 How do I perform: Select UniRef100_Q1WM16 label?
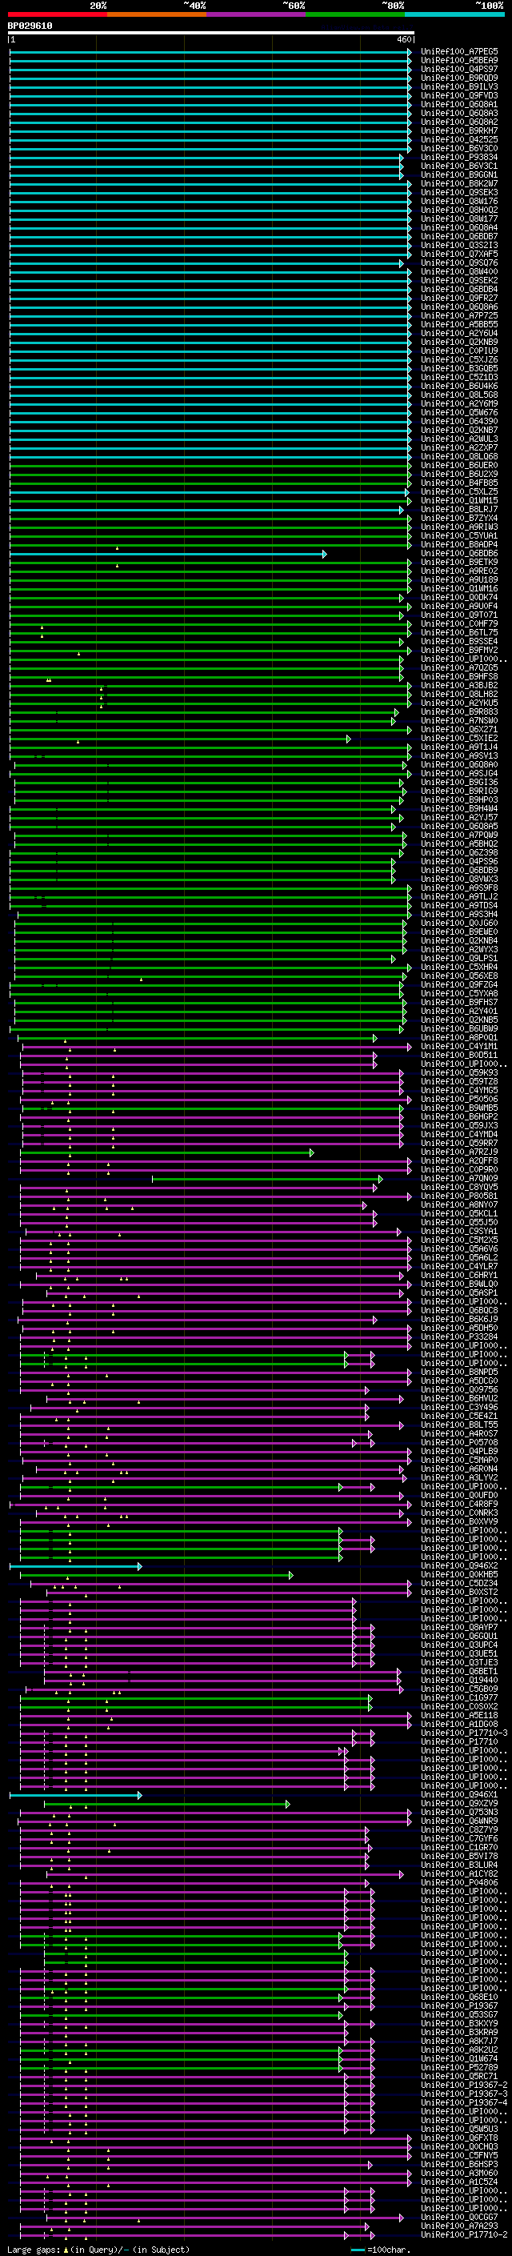tap(459, 589)
